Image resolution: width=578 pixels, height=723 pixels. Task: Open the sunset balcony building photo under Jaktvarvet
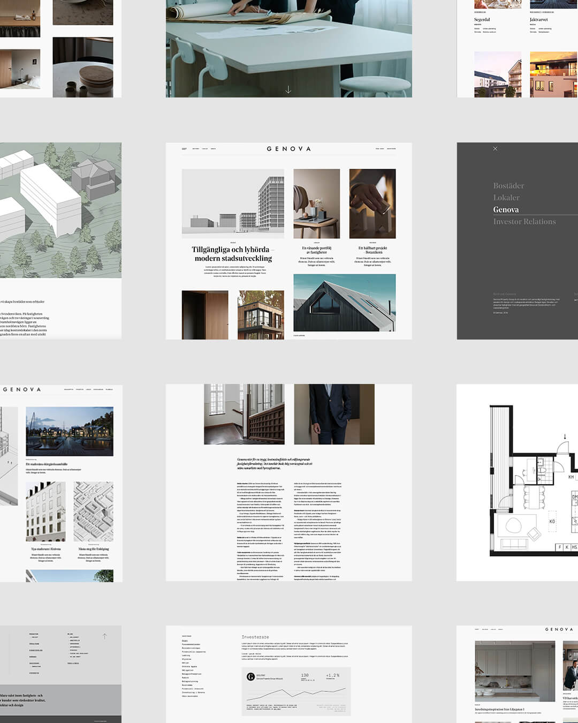pyautogui.click(x=554, y=74)
